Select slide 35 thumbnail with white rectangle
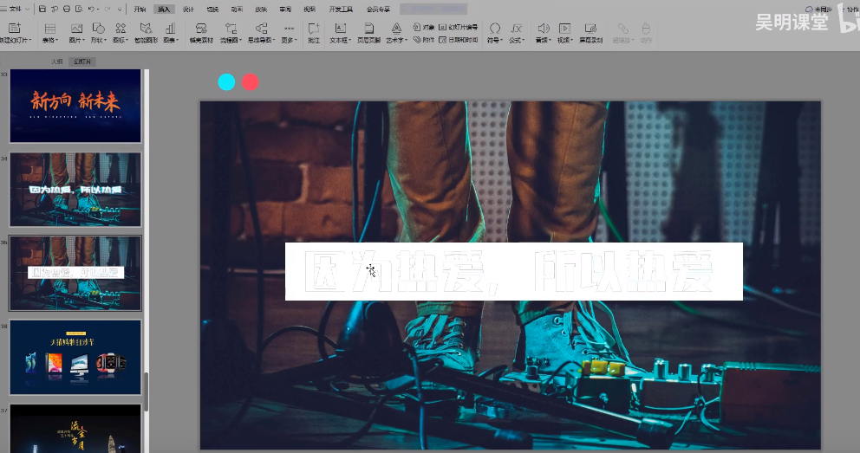Screen dimensions: 860x453 (75, 274)
